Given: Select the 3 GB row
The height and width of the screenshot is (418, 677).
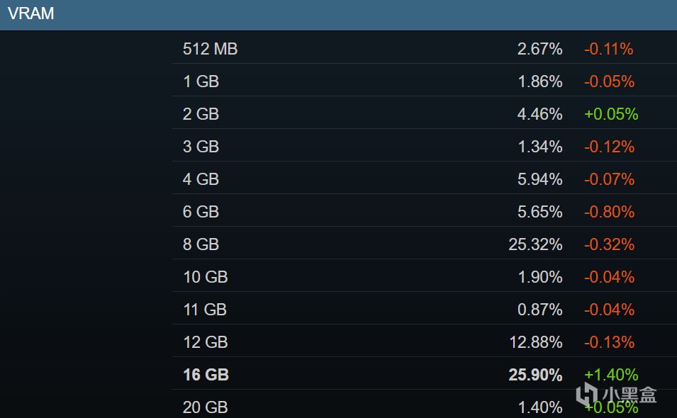Looking at the screenshot, I should tap(425, 146).
